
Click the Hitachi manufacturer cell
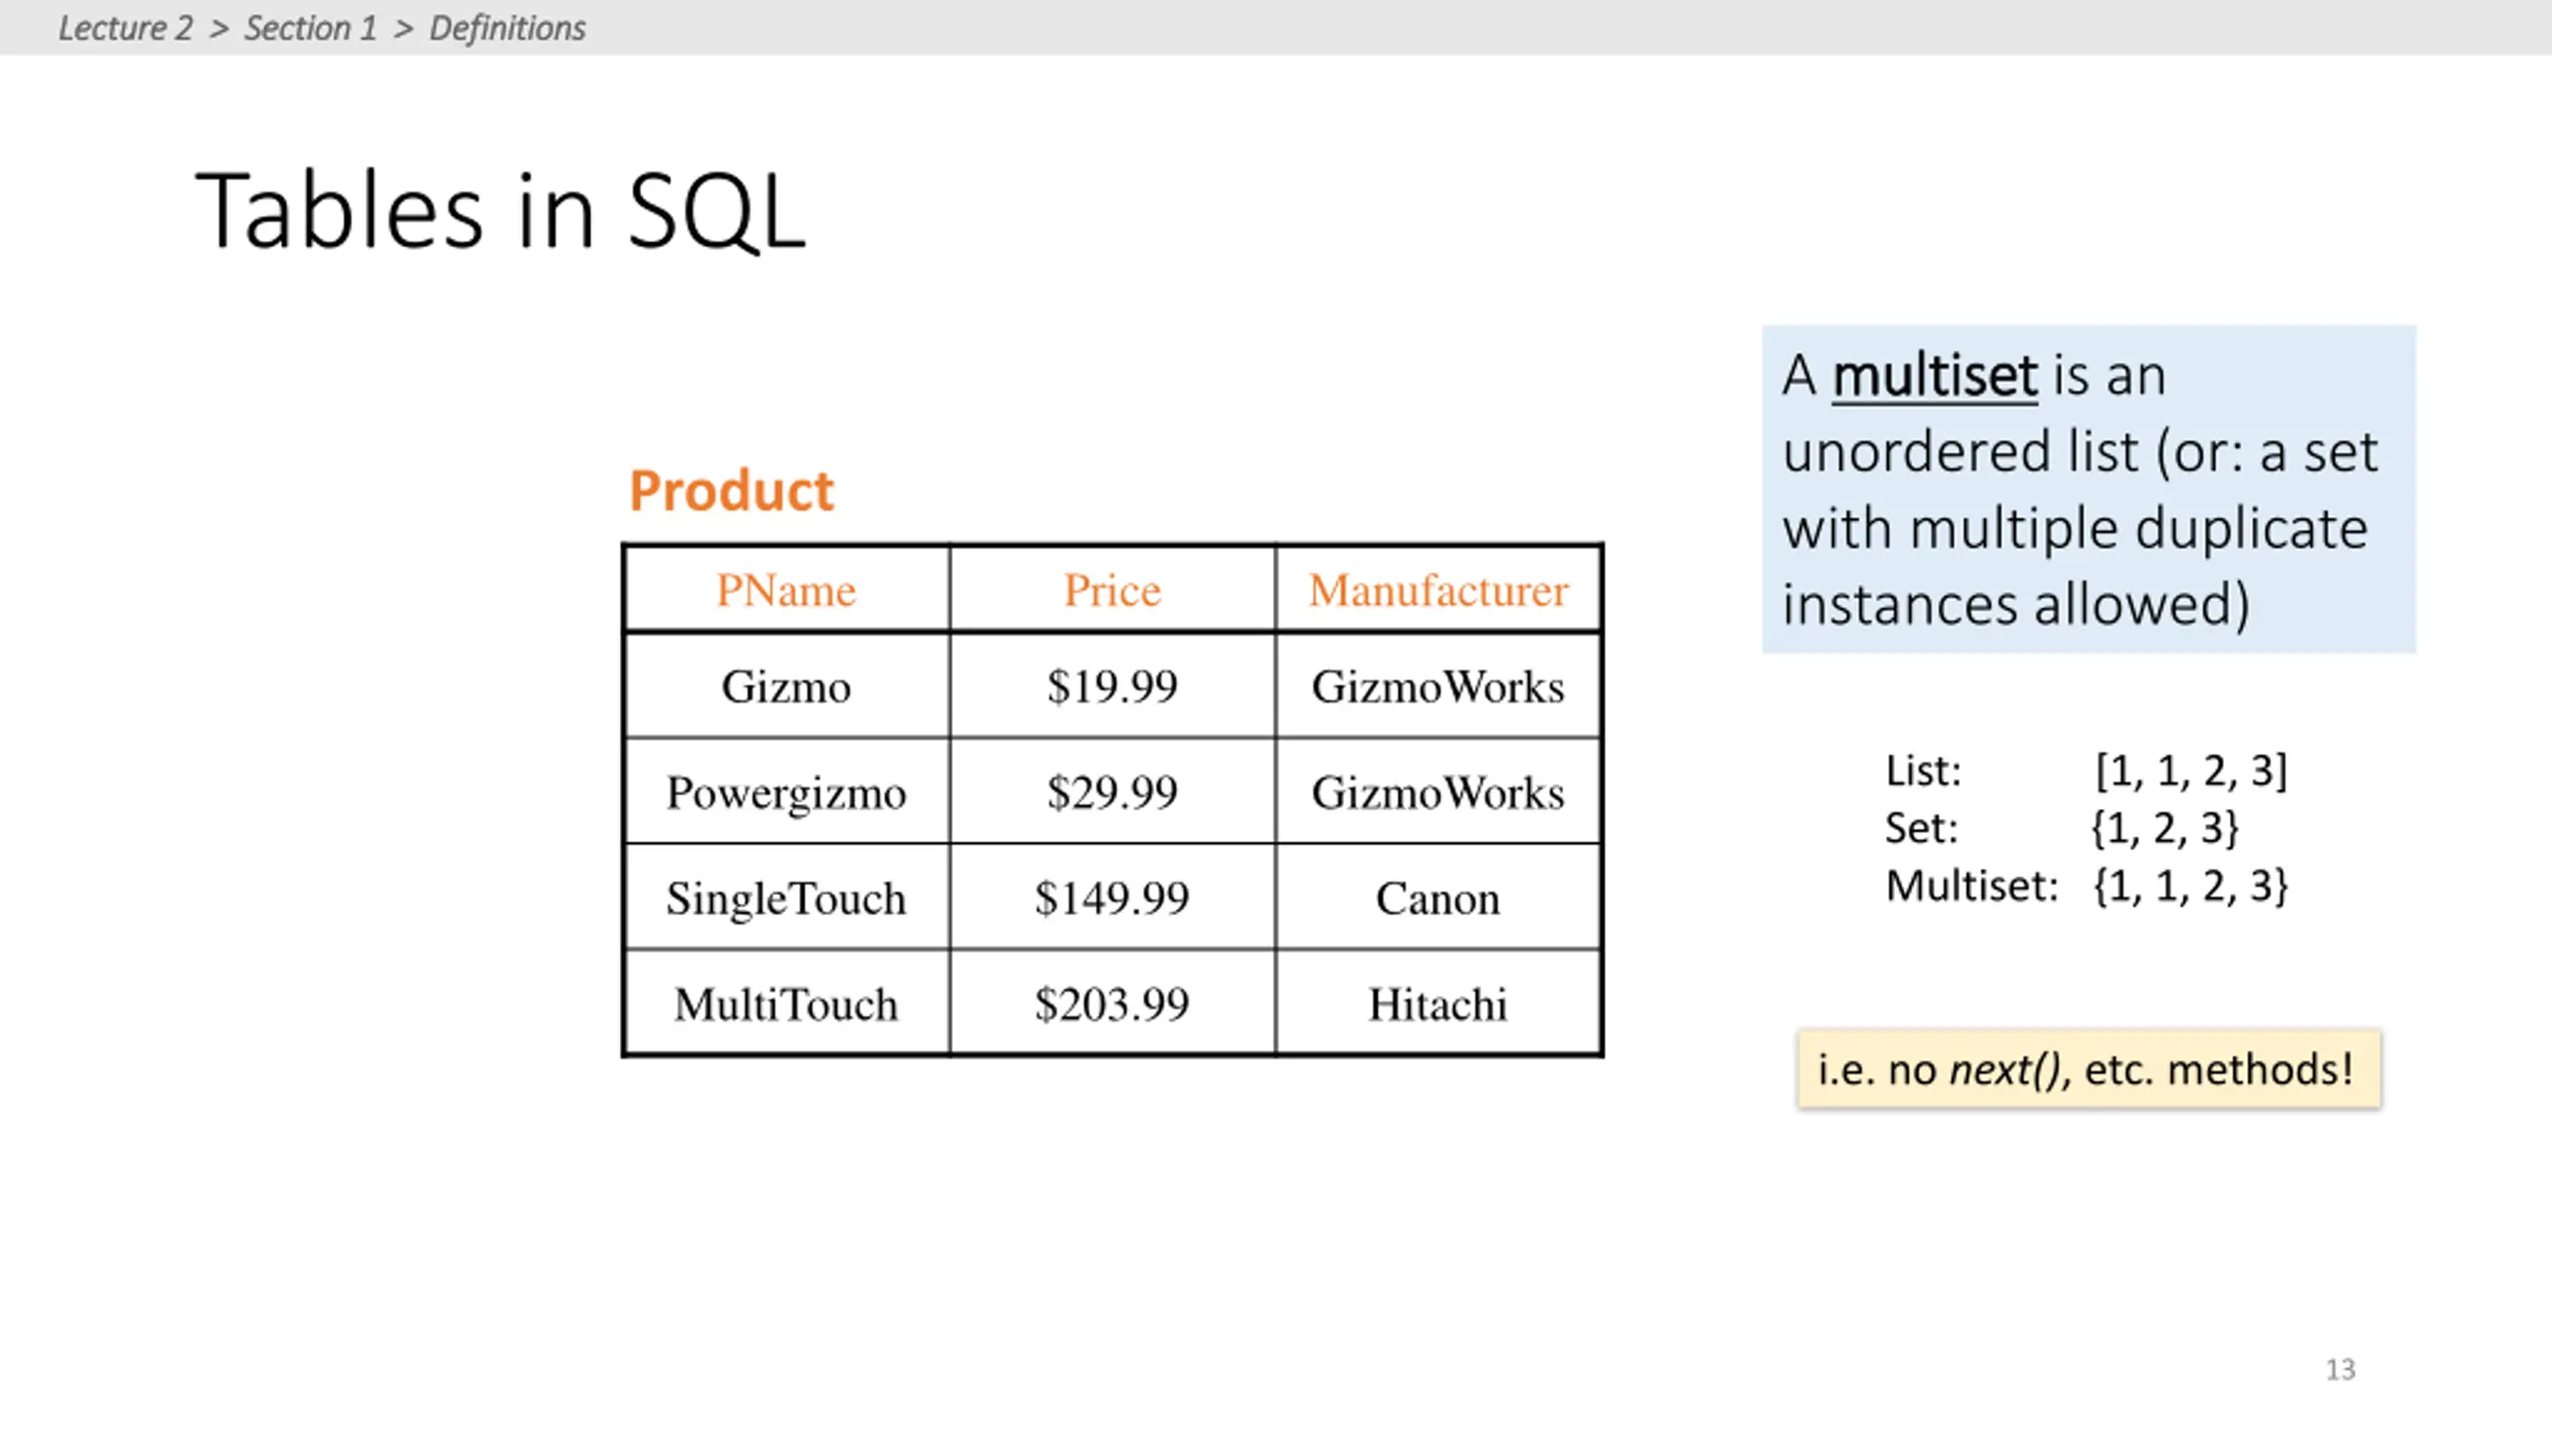pos(1438,1004)
